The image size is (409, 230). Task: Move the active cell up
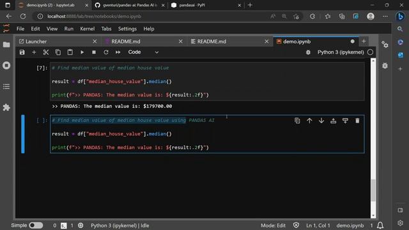(309, 121)
